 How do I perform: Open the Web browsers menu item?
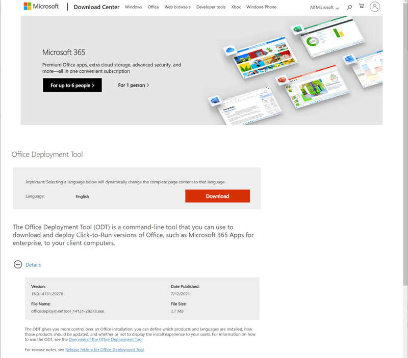point(177,7)
